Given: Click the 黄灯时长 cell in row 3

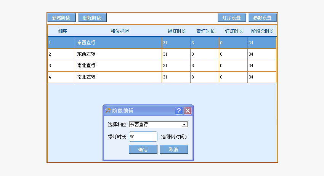Looking at the screenshot, I should tap(205, 66).
